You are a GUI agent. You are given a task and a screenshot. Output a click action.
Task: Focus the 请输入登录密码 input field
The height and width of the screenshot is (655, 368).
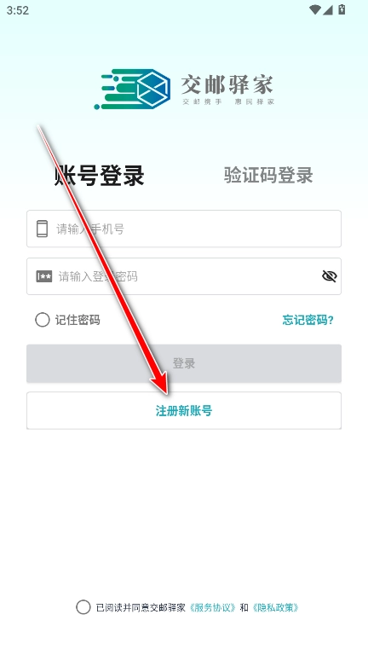pos(184,276)
